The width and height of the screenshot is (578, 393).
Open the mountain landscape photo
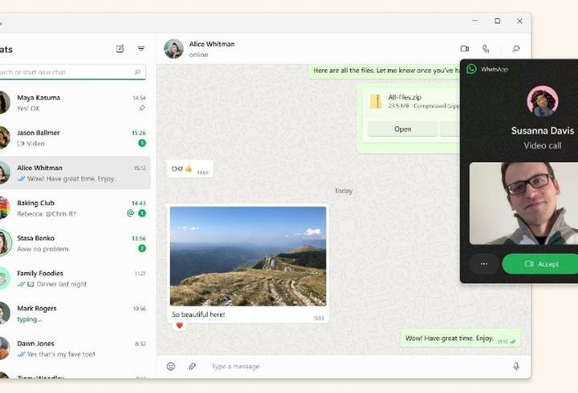coord(248,256)
